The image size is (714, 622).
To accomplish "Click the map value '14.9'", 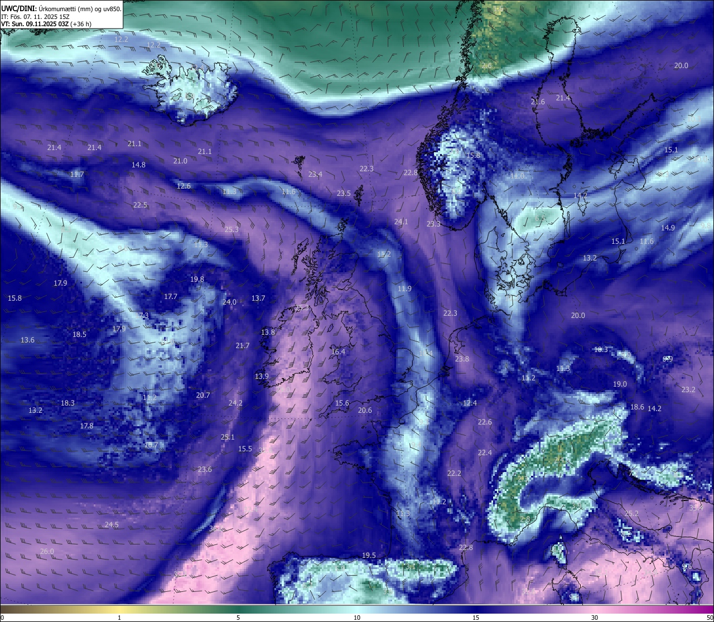I will coord(668,228).
